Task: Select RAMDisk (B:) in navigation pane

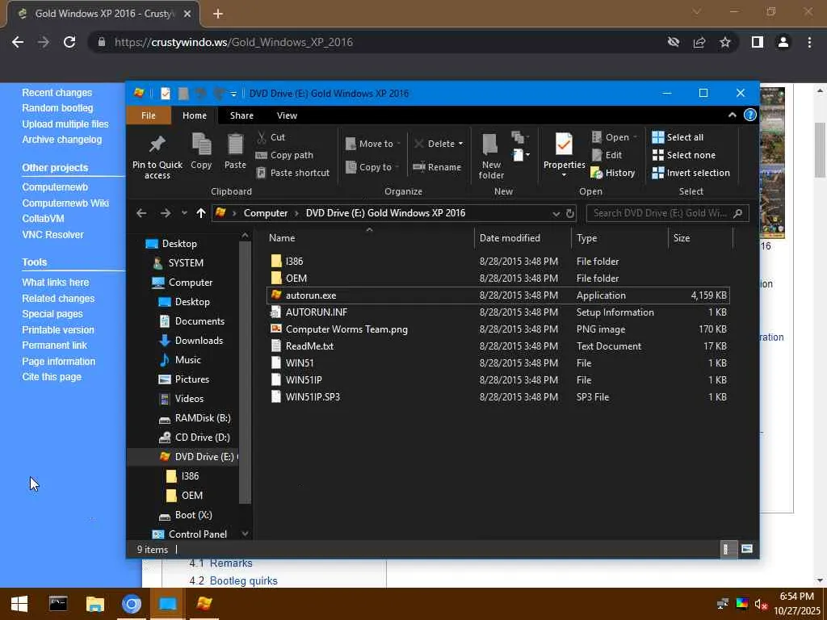Action: tap(203, 418)
